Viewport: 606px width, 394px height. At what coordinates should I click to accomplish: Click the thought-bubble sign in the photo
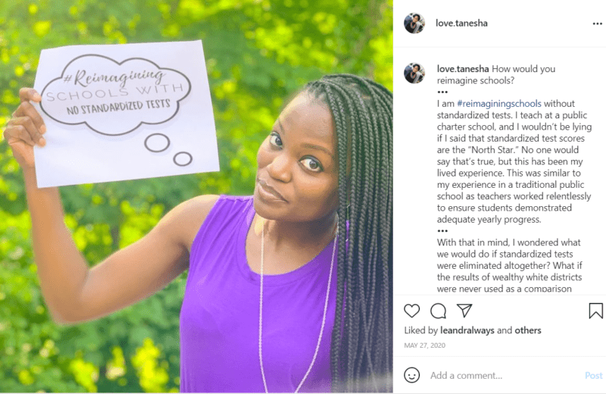[124, 113]
